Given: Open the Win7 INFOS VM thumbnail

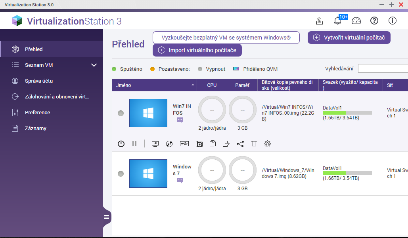Looking at the screenshot, I should coord(148,113).
